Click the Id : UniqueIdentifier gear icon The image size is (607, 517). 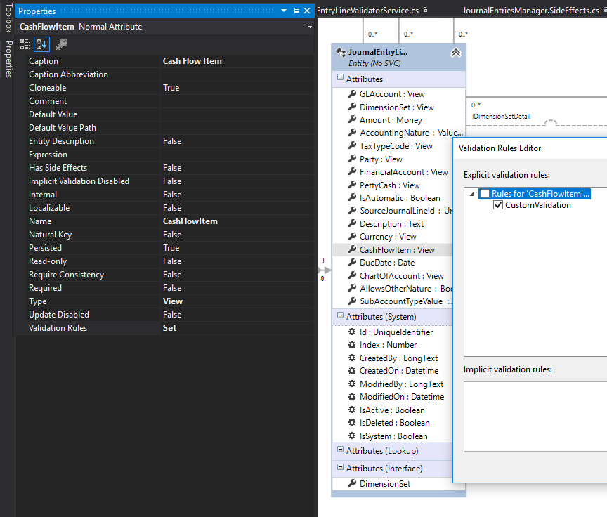(x=352, y=332)
